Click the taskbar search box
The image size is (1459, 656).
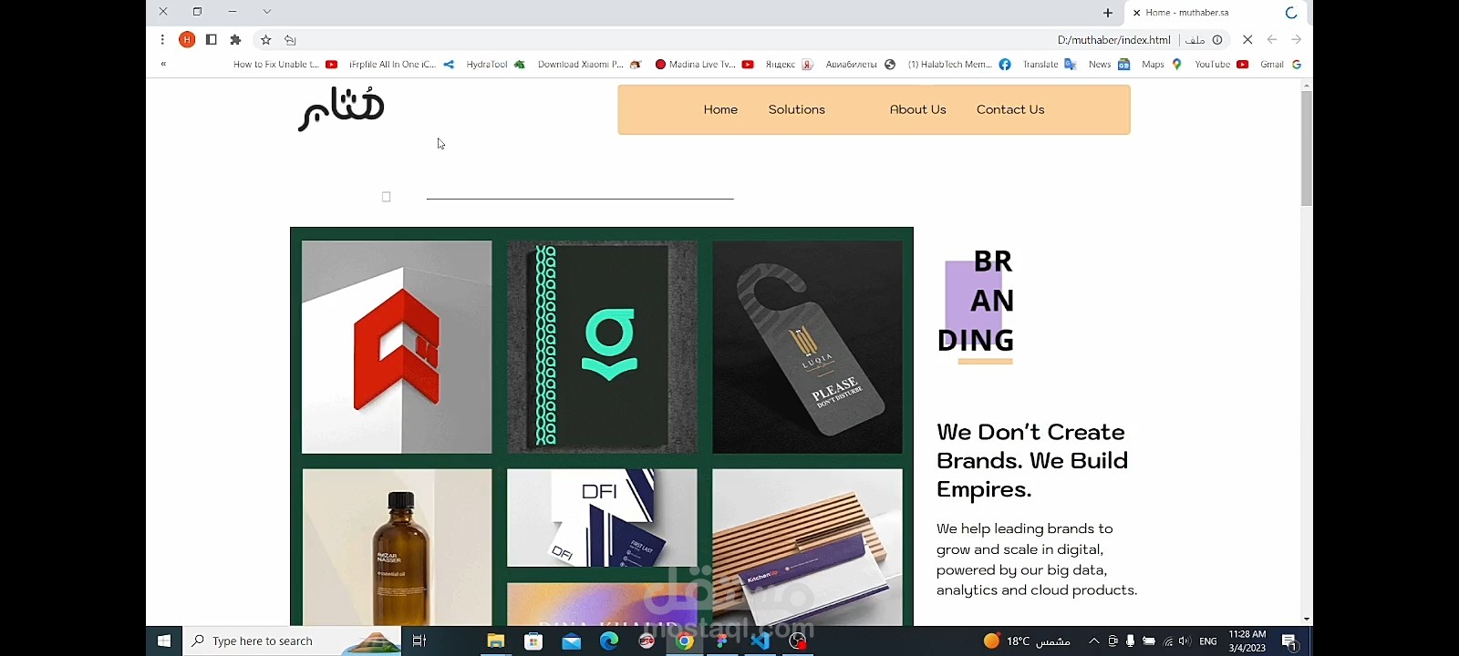pos(292,641)
